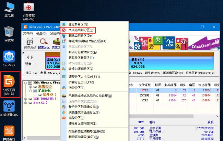Expand the USM_TOOLS(W:) tree node
Image resolution: width=223 pixels, height=141 pixels.
(26, 99)
